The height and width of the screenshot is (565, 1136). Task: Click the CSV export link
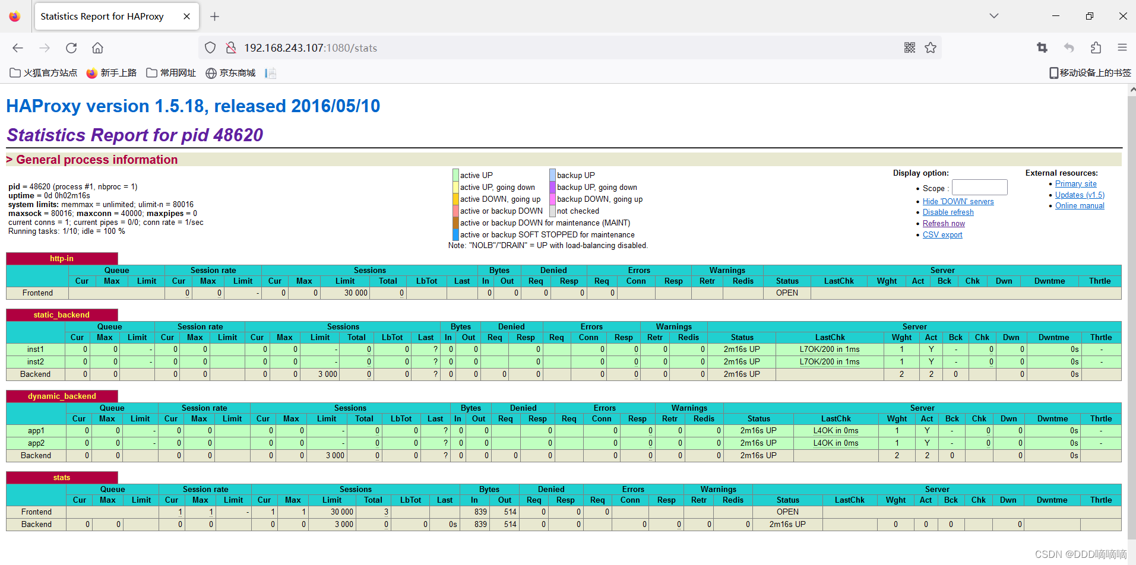pyautogui.click(x=942, y=235)
